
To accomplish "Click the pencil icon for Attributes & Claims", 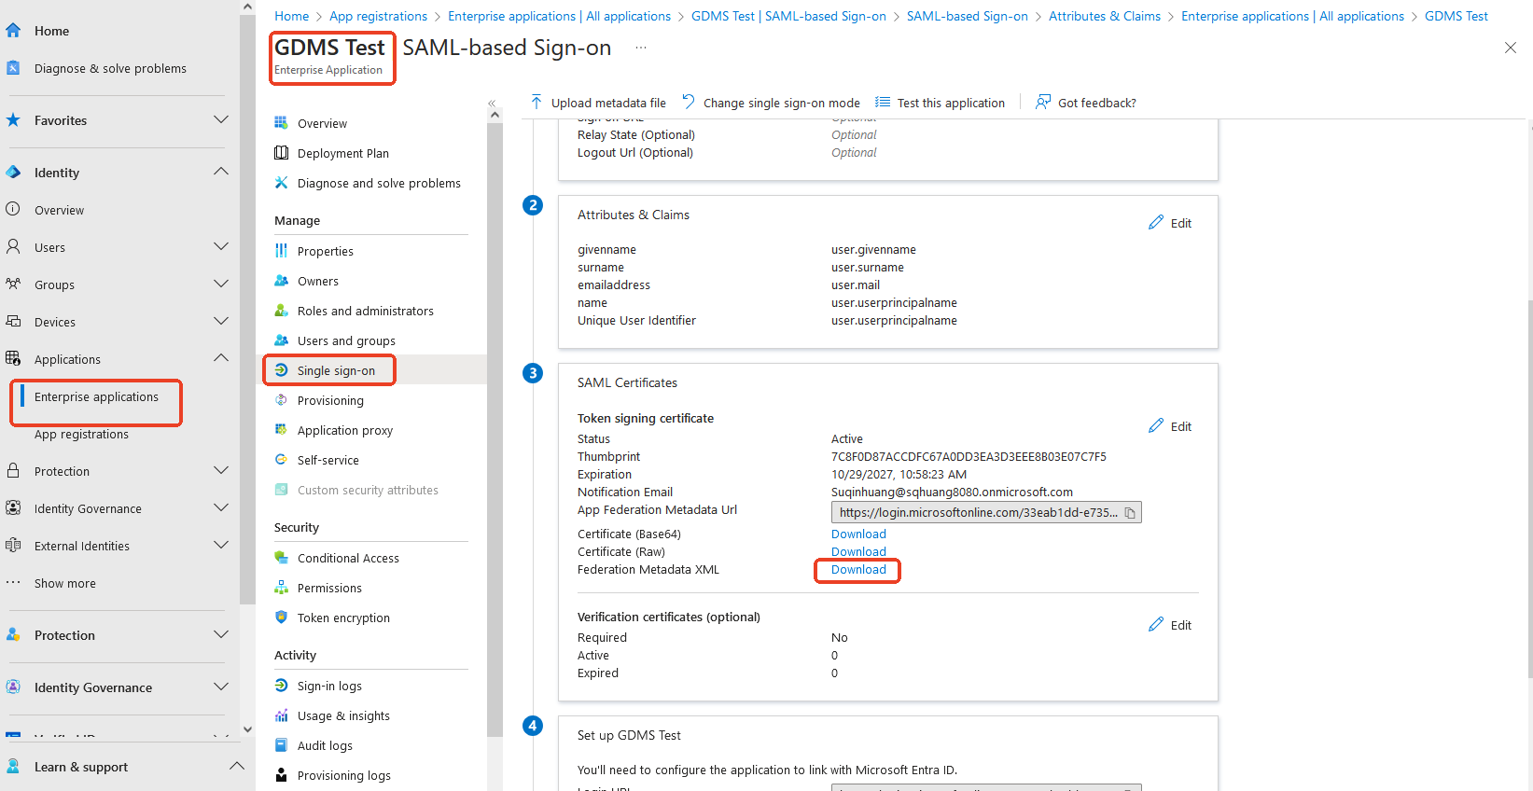I will (x=1156, y=222).
